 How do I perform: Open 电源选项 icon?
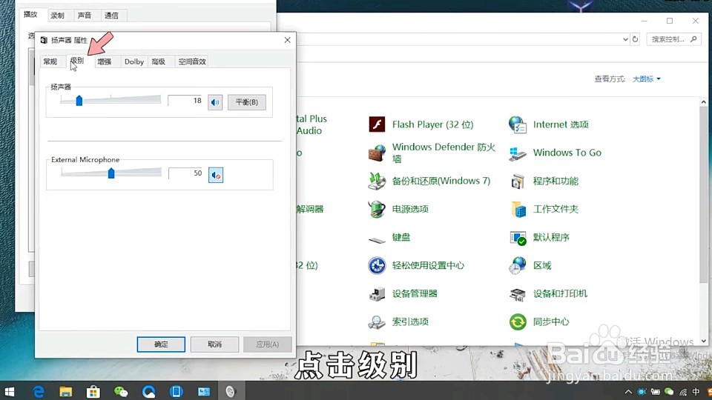pos(377,209)
